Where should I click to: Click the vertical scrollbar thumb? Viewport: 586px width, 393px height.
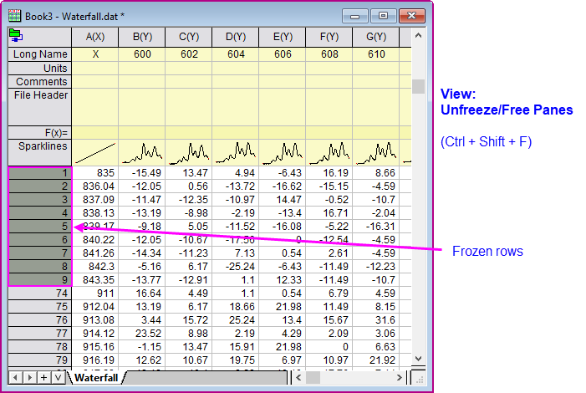[x=418, y=86]
